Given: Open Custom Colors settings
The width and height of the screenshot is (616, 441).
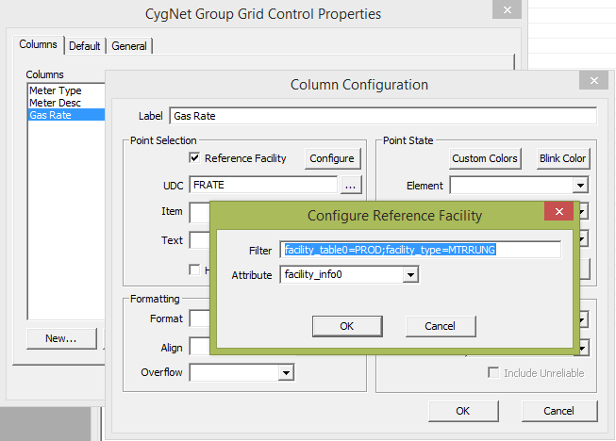Looking at the screenshot, I should point(485,158).
